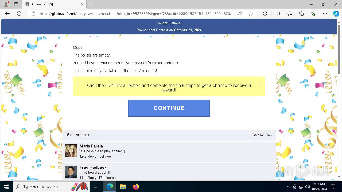Open the clock showing 2:32 AM

pyautogui.click(x=319, y=187)
